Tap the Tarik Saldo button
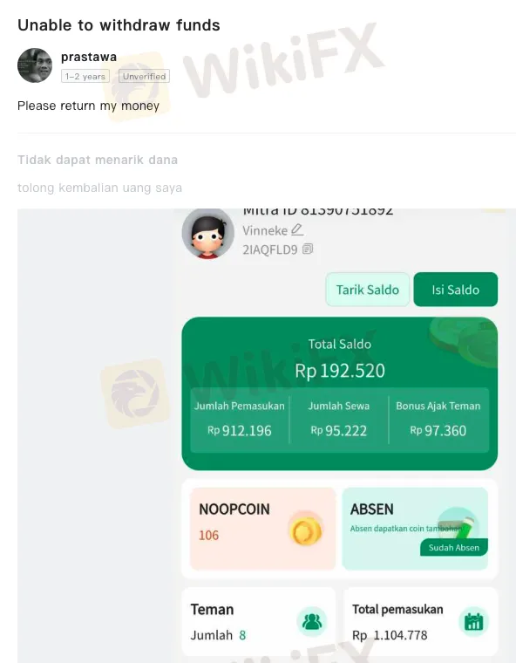This screenshot has width=516, height=663. point(367,290)
